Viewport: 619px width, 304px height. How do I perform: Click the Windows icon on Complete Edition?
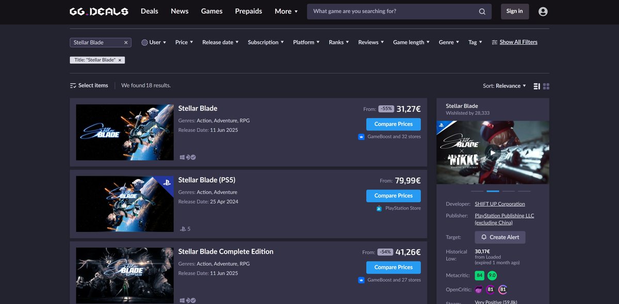(182, 300)
